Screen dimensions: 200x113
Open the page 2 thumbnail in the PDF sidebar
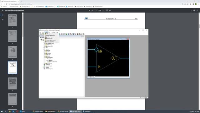(x=12, y=36)
